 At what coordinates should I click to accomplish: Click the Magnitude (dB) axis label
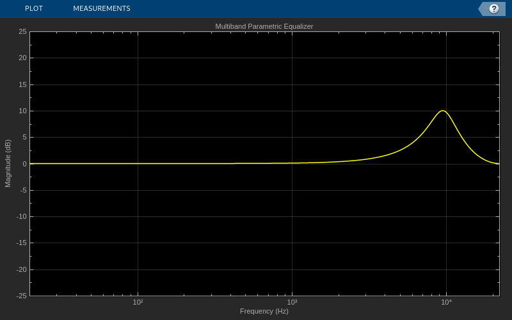(8, 163)
